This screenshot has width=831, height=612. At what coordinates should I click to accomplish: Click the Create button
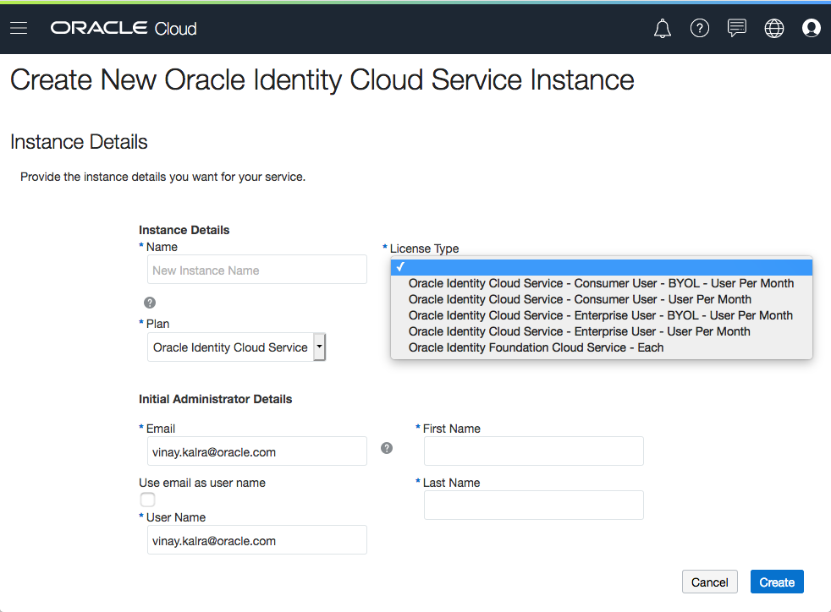tap(777, 582)
